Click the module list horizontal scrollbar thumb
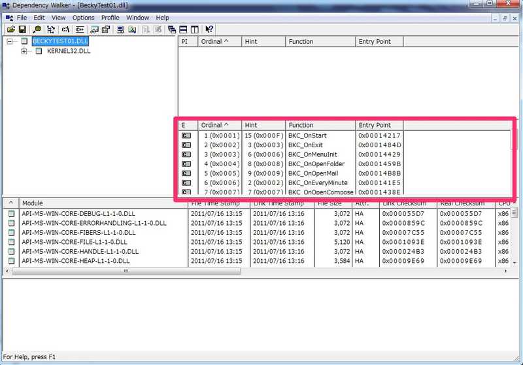 coord(126,271)
